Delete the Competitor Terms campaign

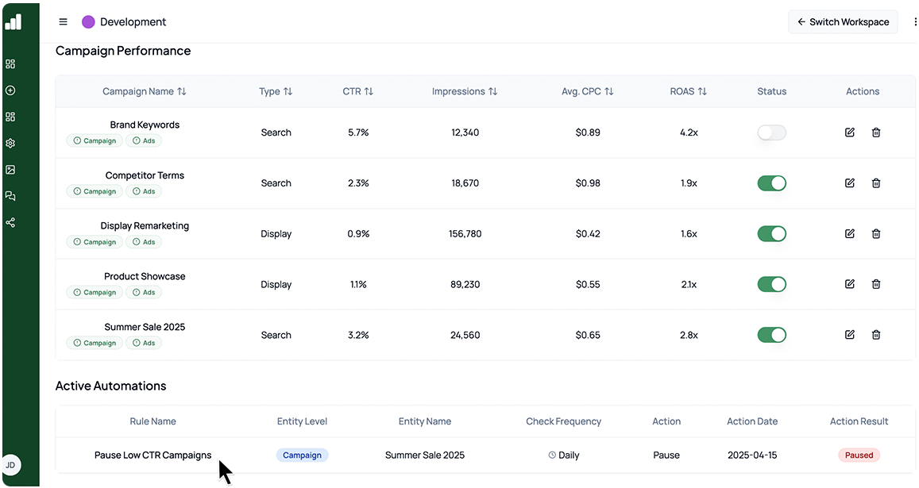pos(875,183)
